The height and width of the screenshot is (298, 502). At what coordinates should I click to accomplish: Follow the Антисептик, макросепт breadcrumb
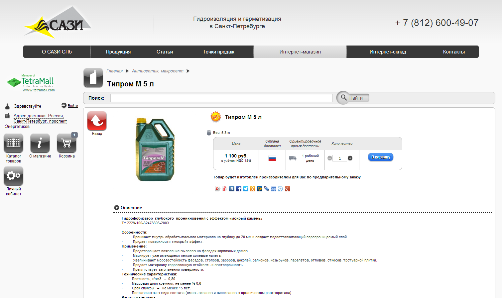point(158,71)
